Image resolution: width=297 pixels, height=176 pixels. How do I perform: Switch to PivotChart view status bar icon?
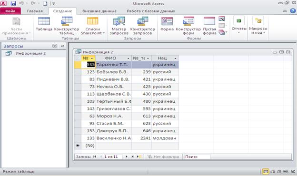(279, 171)
